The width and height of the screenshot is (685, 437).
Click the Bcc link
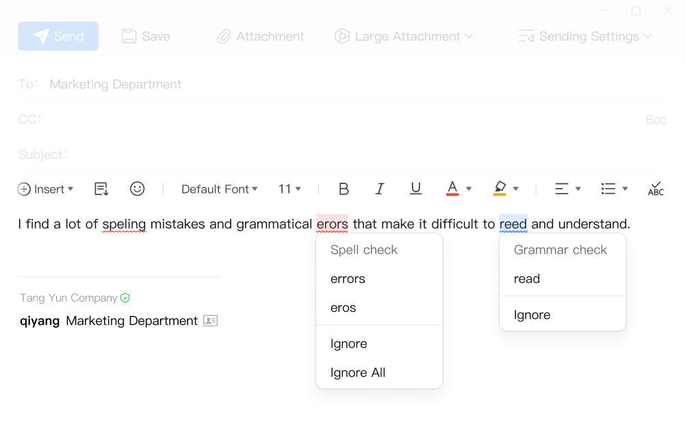[656, 120]
